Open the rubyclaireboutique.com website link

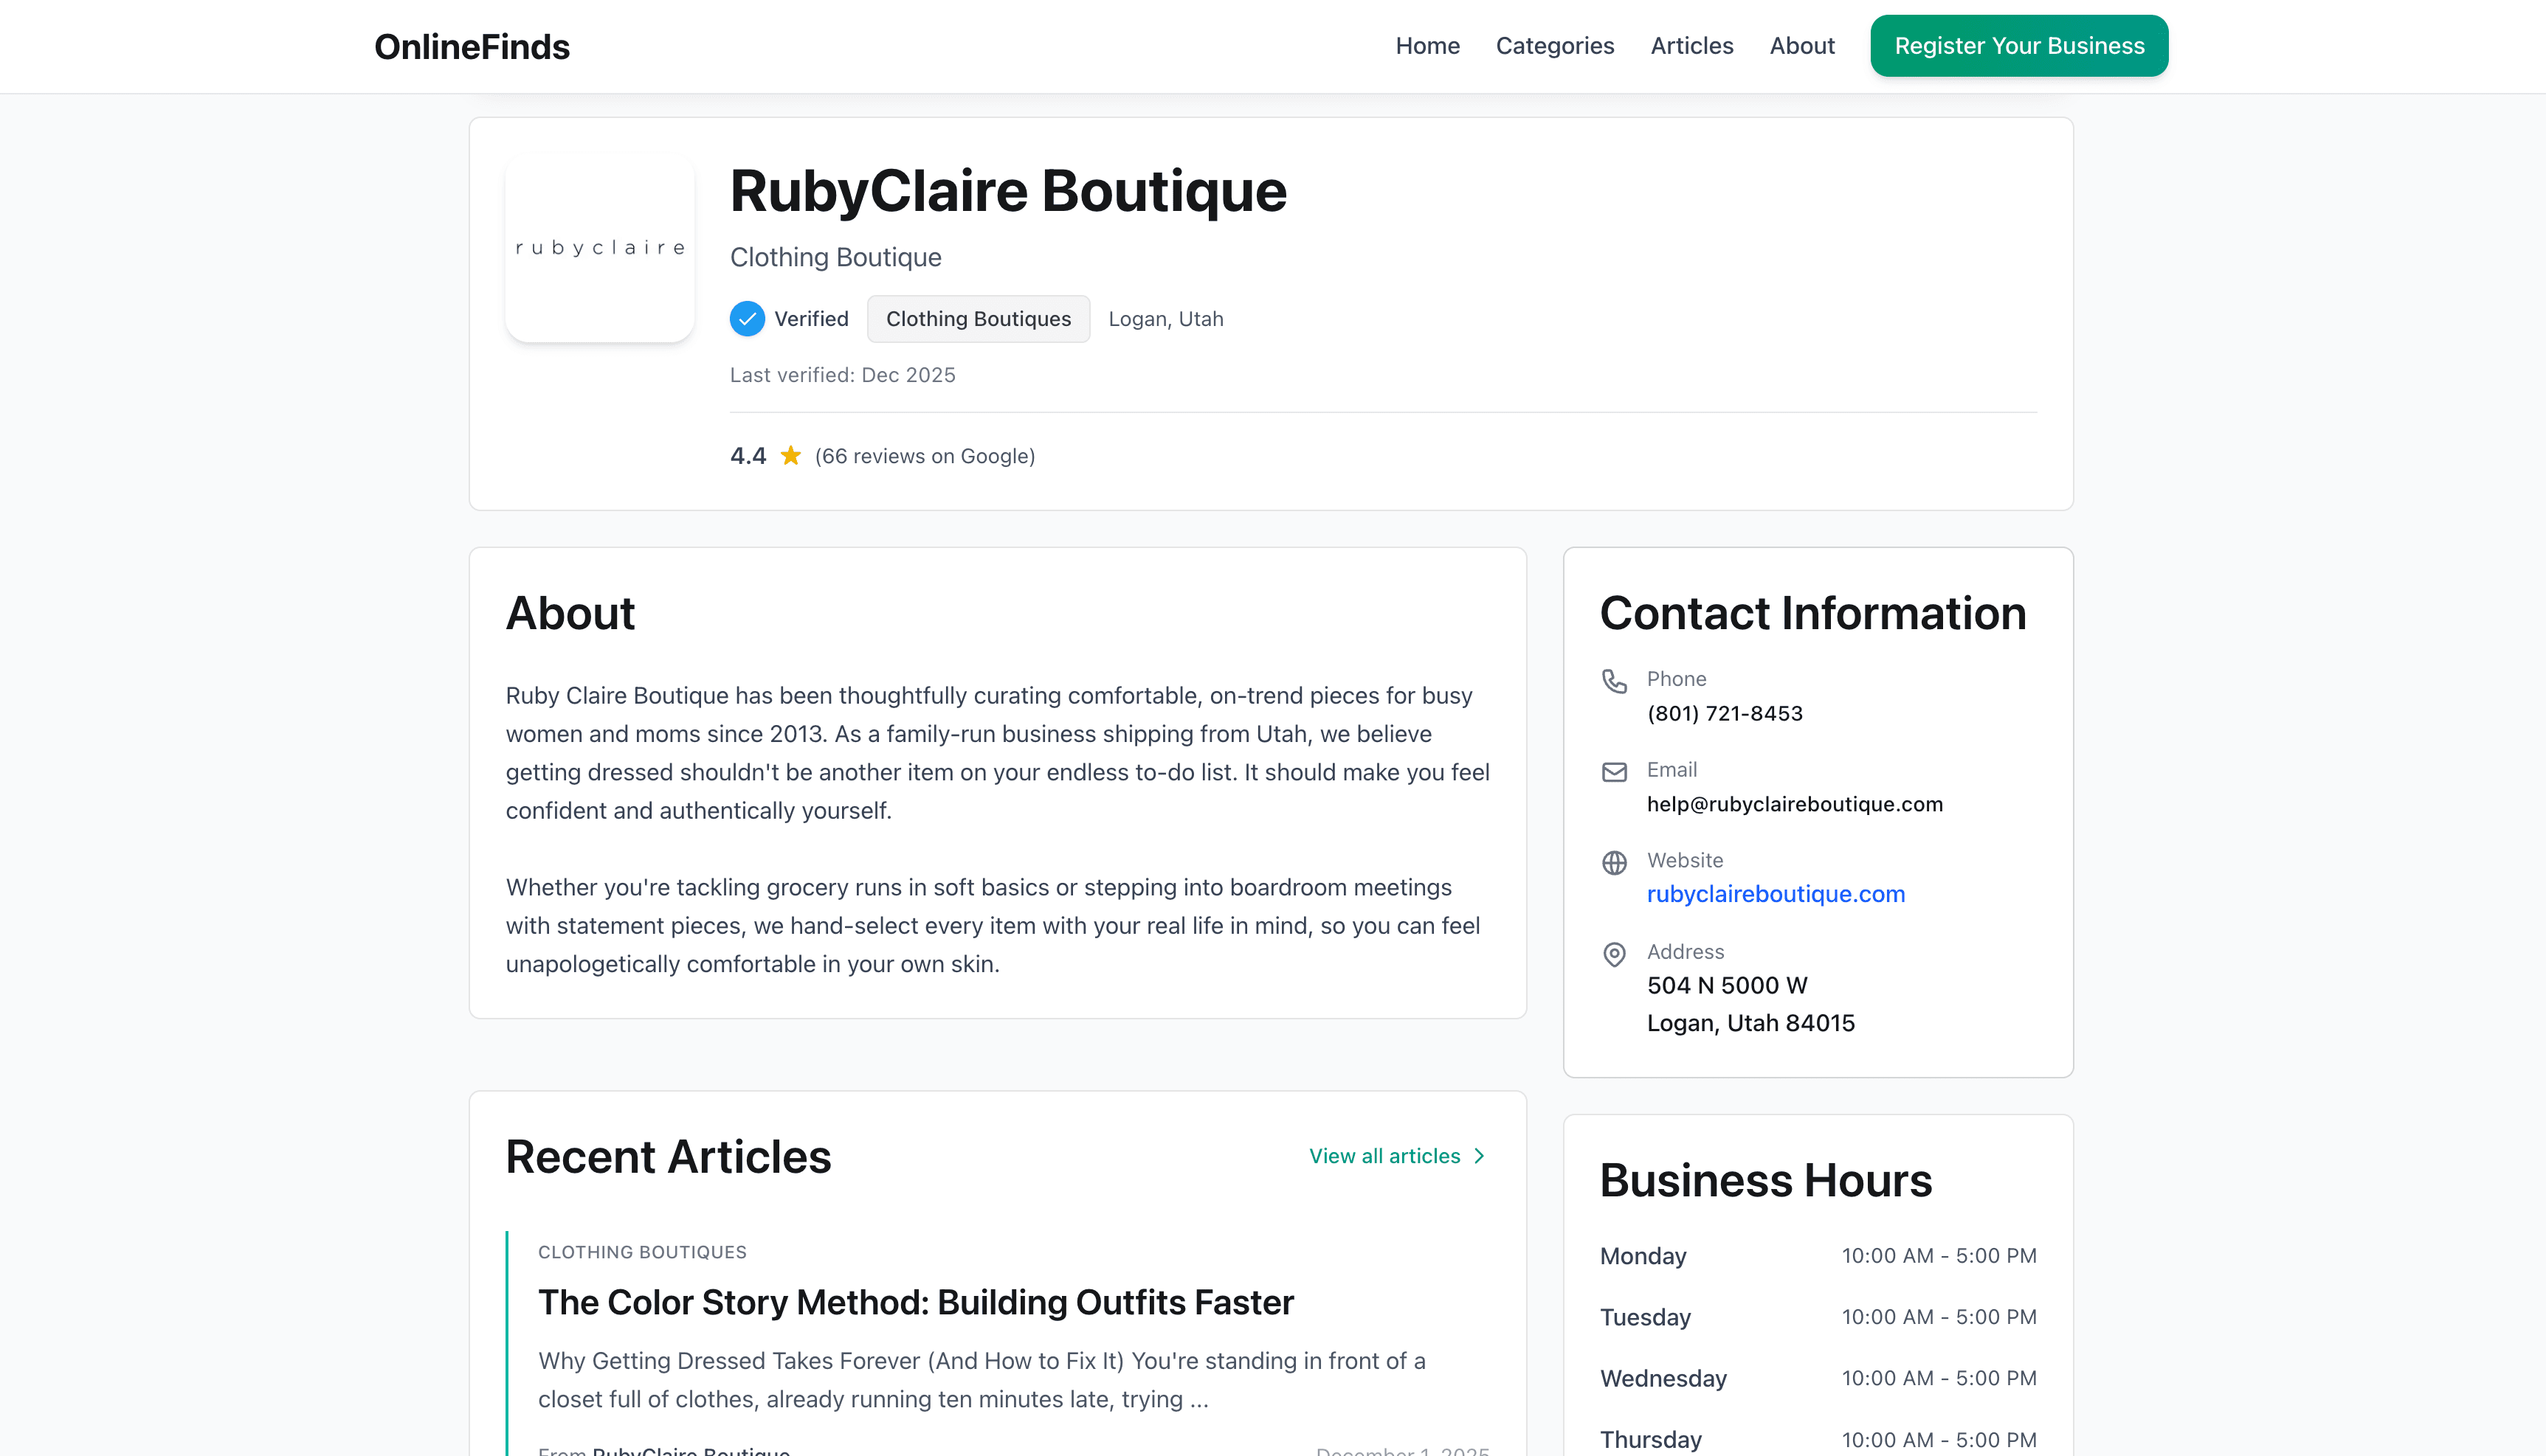coord(1776,893)
